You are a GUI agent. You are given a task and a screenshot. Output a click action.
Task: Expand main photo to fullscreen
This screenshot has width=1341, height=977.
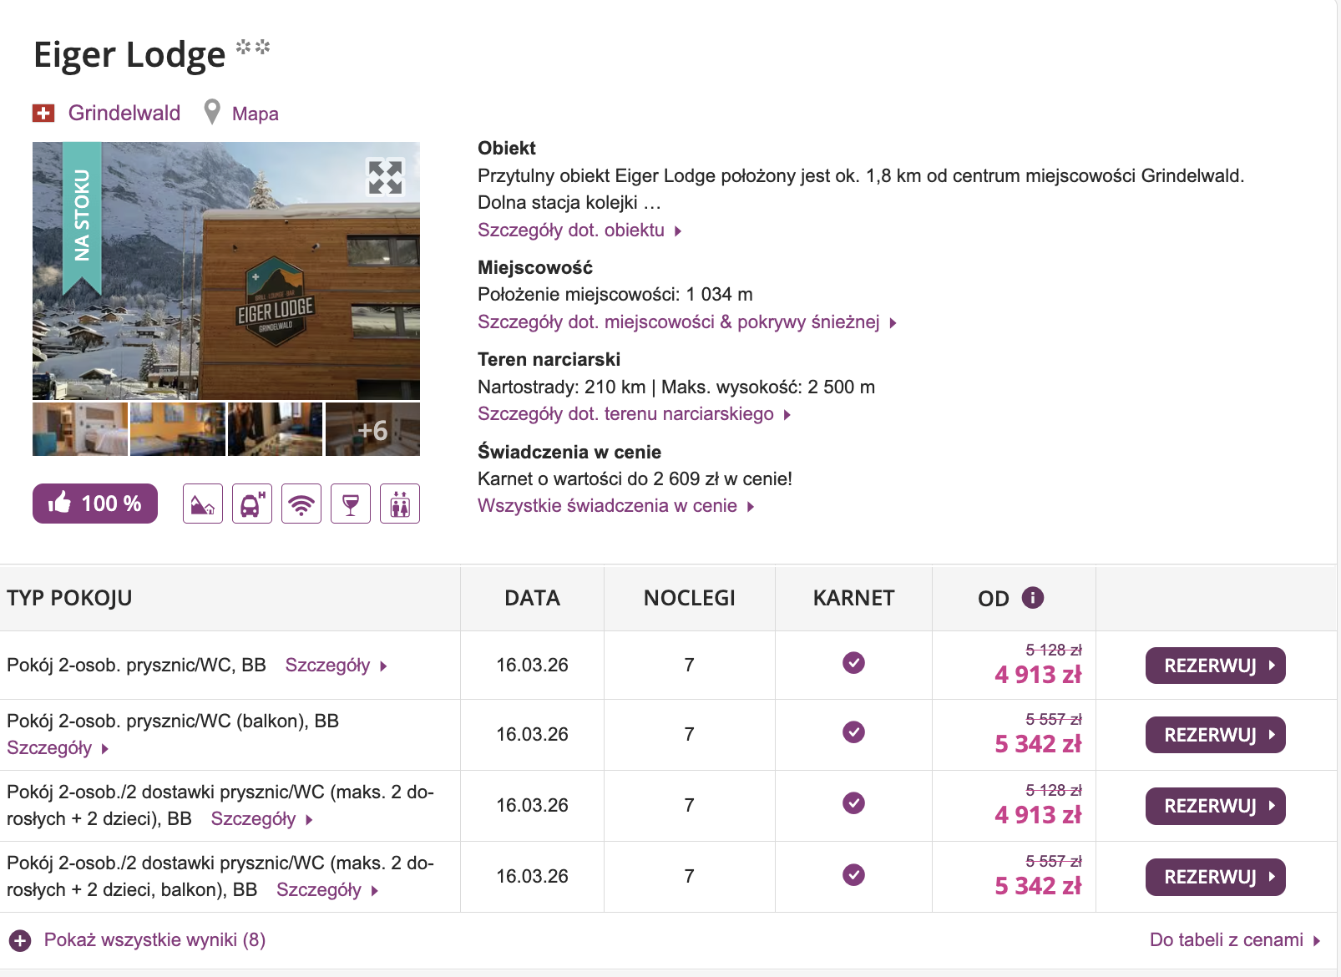pos(386,177)
